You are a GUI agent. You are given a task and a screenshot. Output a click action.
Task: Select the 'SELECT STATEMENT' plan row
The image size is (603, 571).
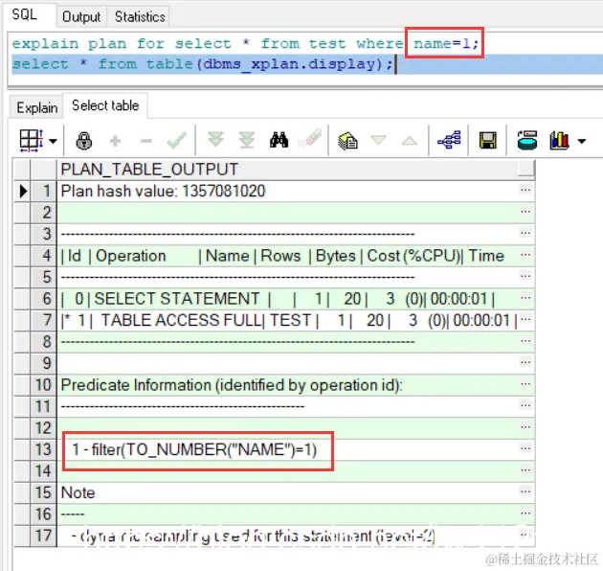(288, 299)
